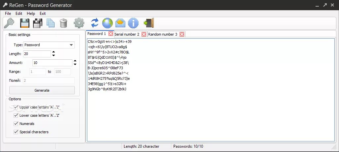Screen dimensions: 339x152
Task: Close the Random number 3 tab
Action: click(x=182, y=34)
